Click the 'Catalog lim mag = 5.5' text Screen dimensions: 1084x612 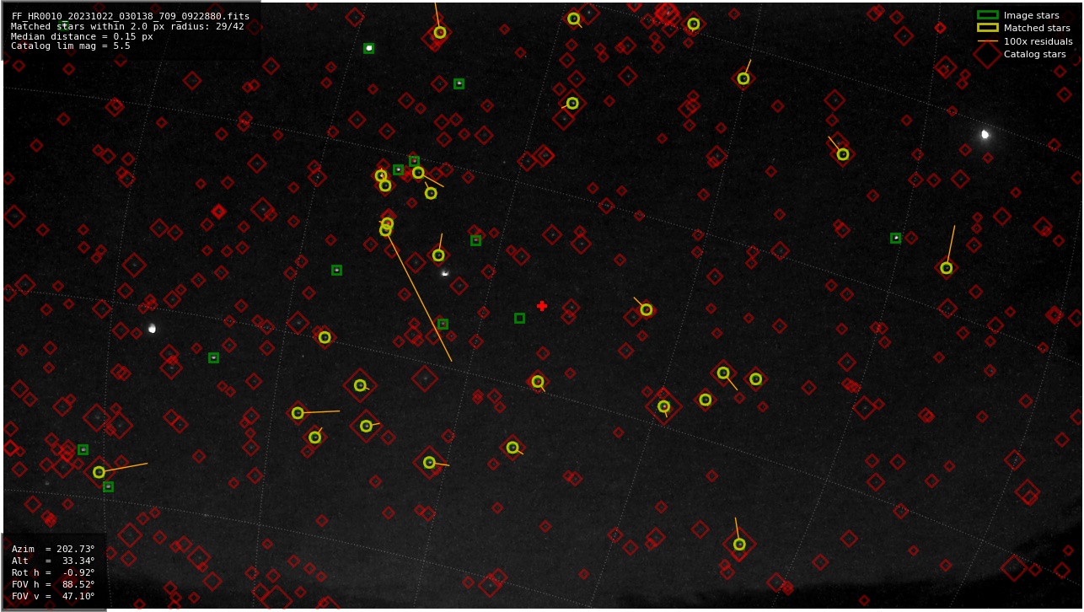(x=71, y=46)
